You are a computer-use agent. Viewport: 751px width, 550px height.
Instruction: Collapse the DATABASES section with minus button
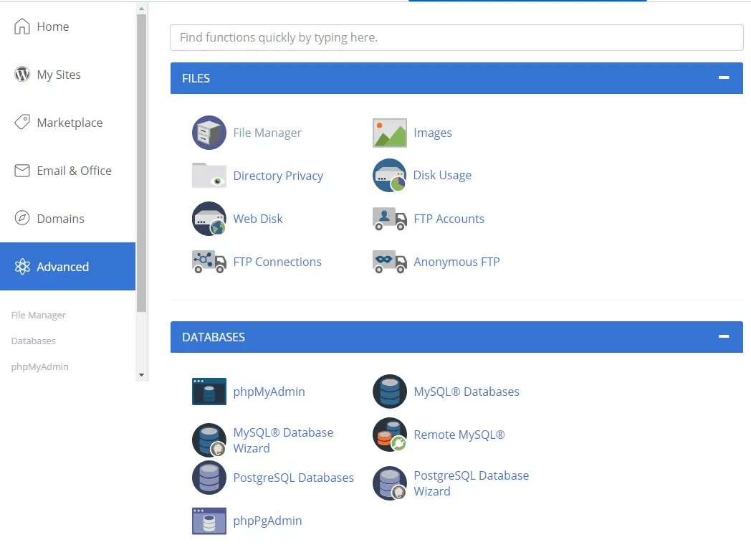tap(724, 337)
